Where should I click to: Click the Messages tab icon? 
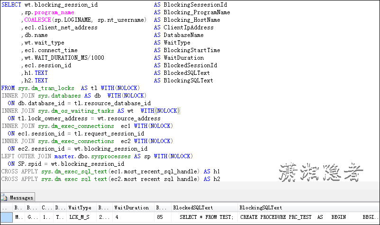(5, 198)
